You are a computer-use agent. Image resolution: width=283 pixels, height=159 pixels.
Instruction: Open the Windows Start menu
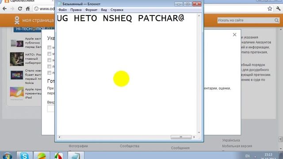(x=8, y=156)
